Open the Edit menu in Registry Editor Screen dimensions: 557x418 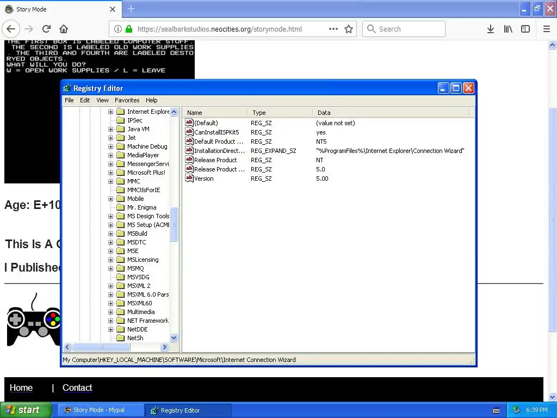(x=85, y=100)
